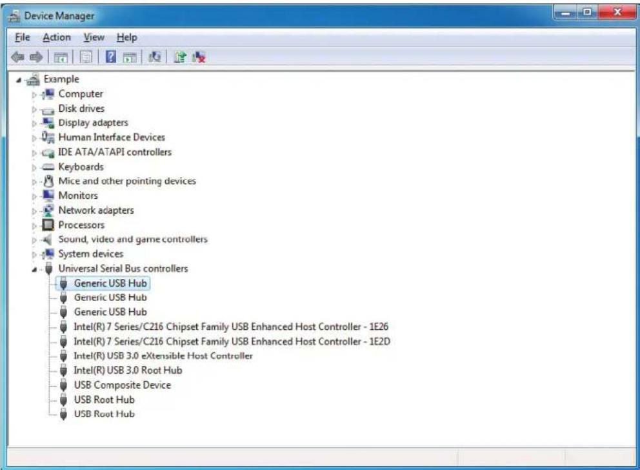Select the Example computer root icon
Image resolution: width=640 pixels, height=470 pixels.
click(x=33, y=79)
